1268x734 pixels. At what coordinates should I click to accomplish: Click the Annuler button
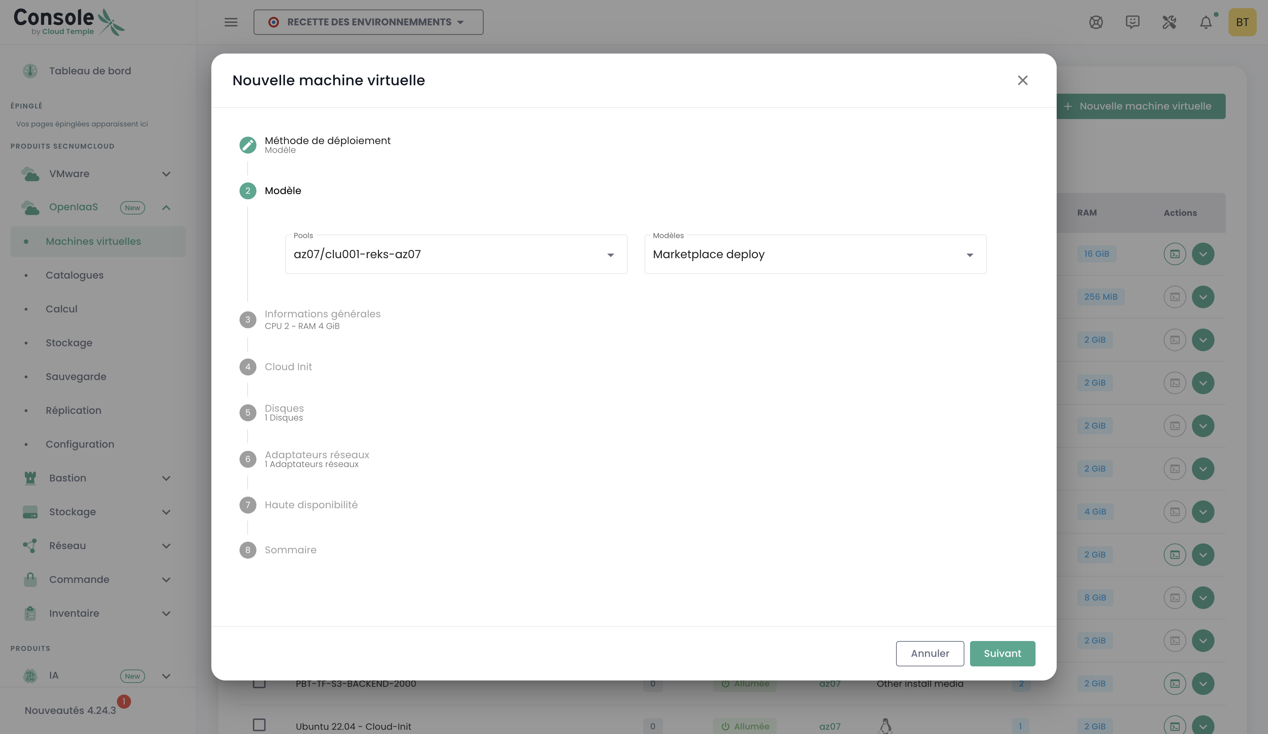coord(930,653)
